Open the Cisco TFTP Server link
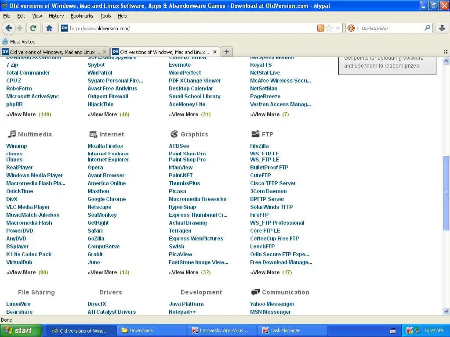450x337 pixels. click(x=272, y=183)
